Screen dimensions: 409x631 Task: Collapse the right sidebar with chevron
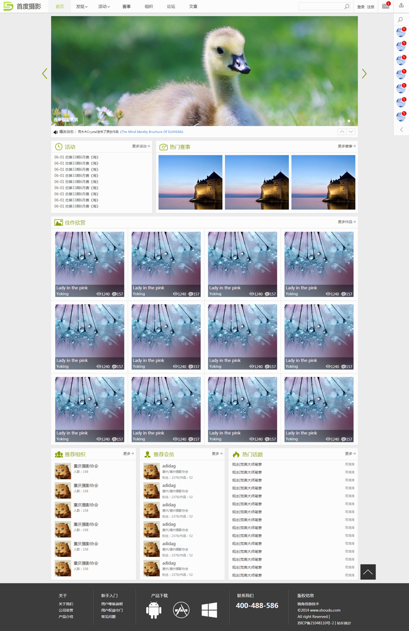click(401, 130)
